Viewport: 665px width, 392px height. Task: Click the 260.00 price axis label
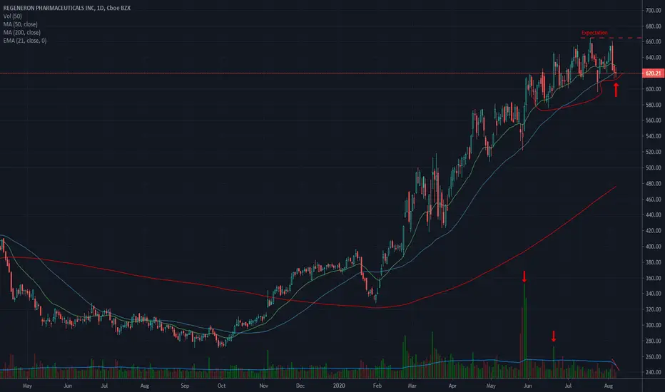pos(653,357)
